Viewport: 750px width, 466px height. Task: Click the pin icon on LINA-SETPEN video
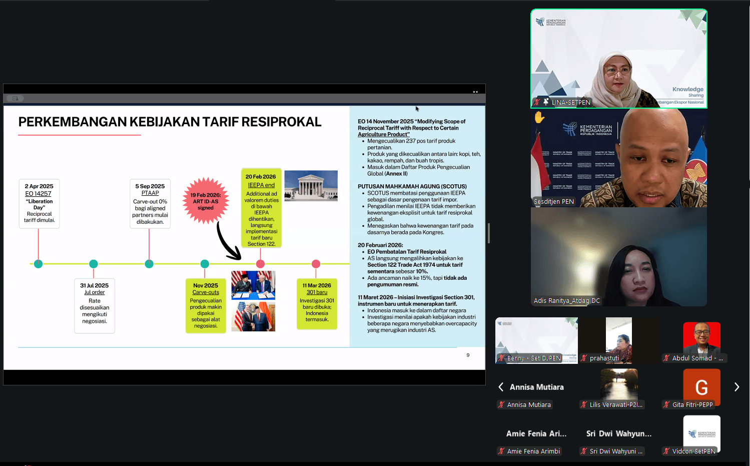click(546, 102)
